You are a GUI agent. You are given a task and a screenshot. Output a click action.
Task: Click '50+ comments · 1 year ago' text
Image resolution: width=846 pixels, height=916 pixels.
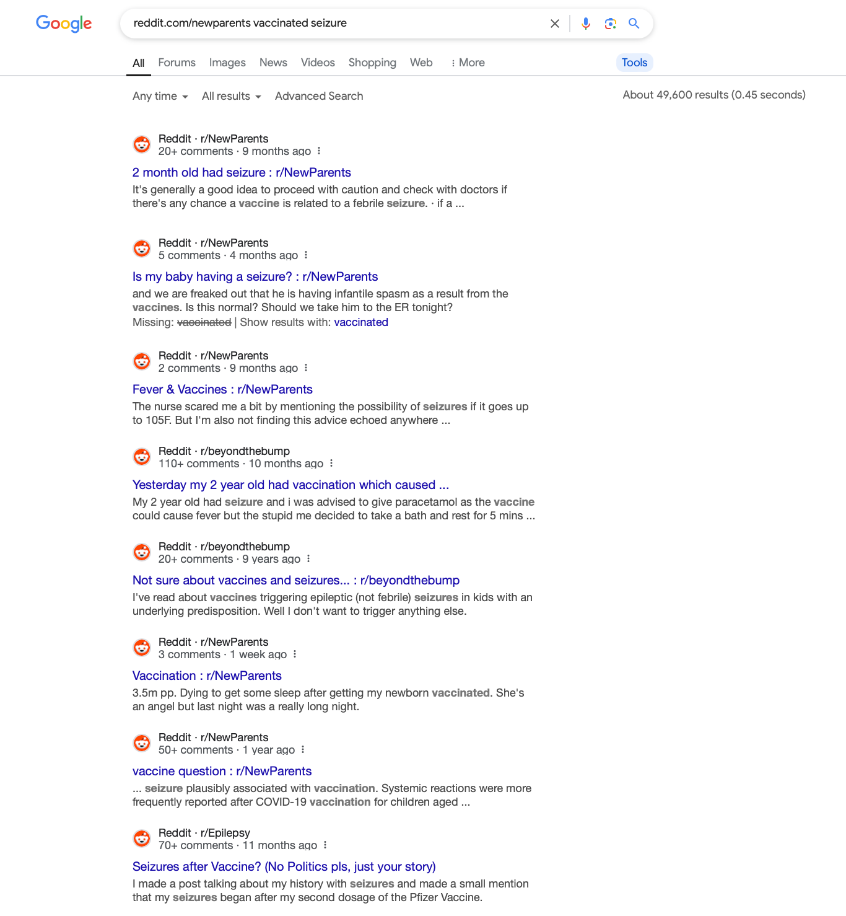pos(227,750)
